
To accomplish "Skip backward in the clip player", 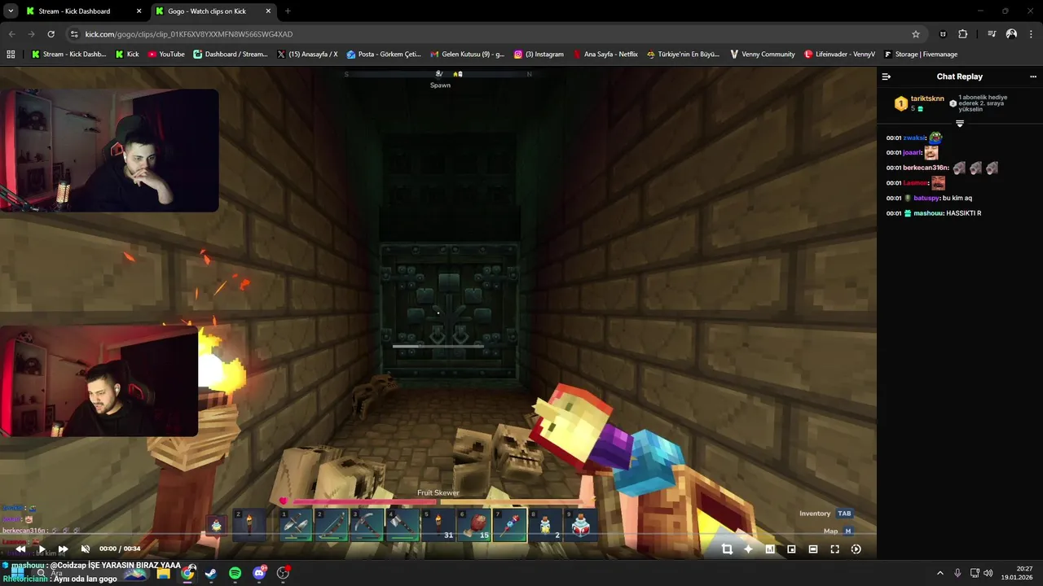I will coord(20,549).
